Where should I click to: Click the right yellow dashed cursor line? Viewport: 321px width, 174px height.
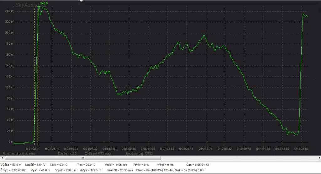38,79
